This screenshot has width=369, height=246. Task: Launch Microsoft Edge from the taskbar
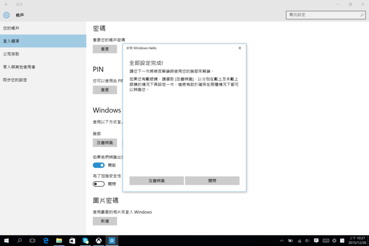[46, 240]
